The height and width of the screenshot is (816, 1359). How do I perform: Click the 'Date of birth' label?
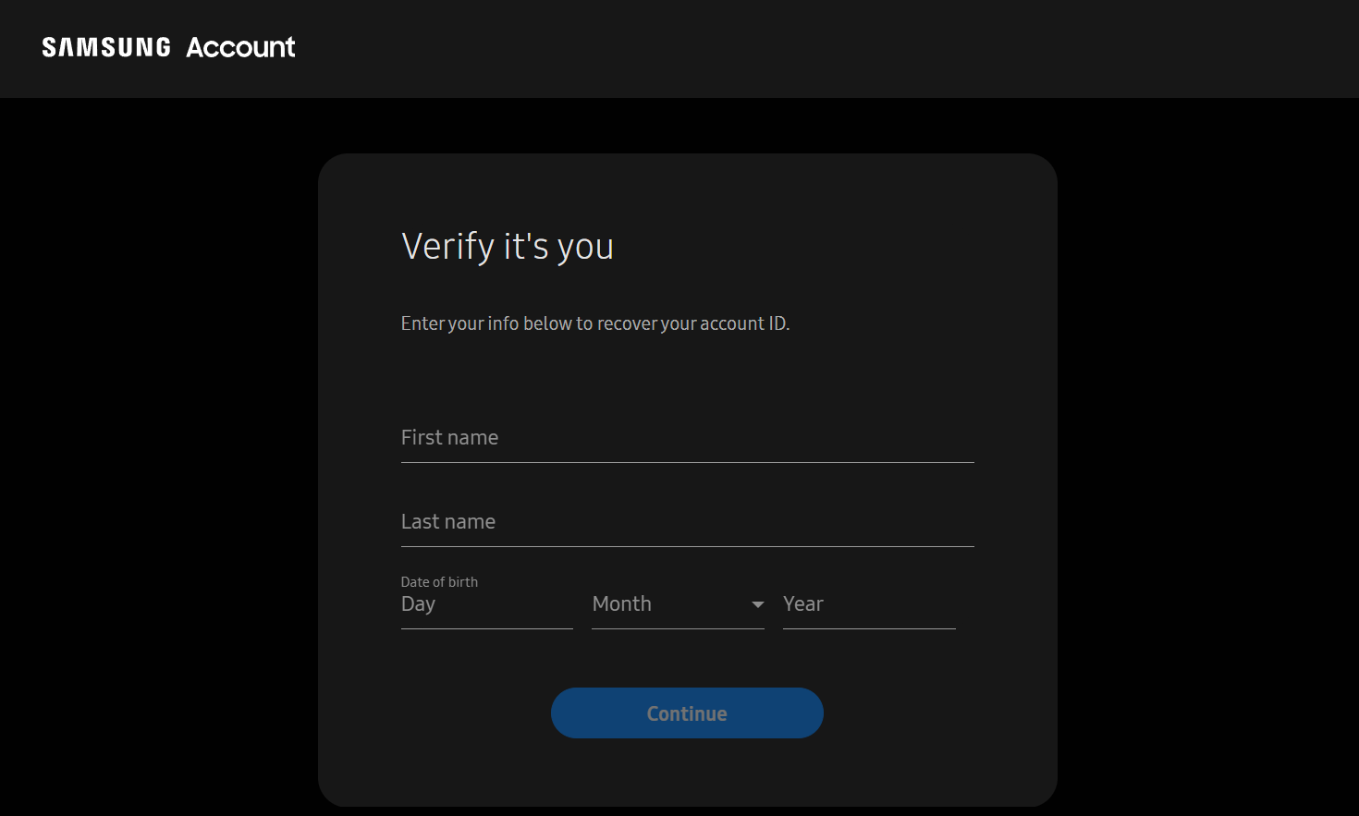pyautogui.click(x=439, y=581)
